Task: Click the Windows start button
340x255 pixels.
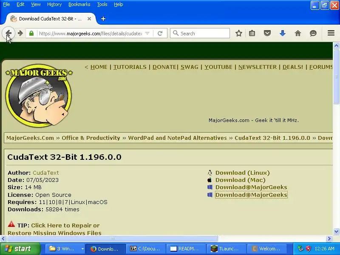Action: coord(20,249)
